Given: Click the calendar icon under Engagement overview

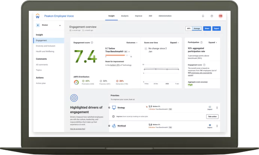Looking at the screenshot, I should (70, 30).
